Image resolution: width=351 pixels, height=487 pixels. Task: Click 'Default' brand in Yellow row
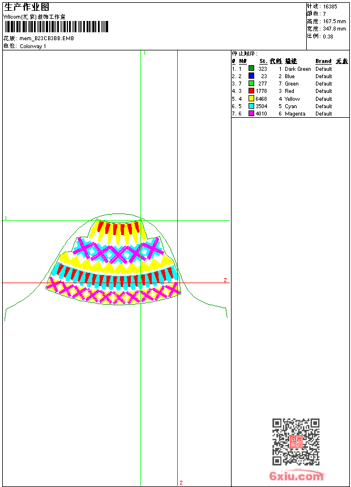coord(324,99)
